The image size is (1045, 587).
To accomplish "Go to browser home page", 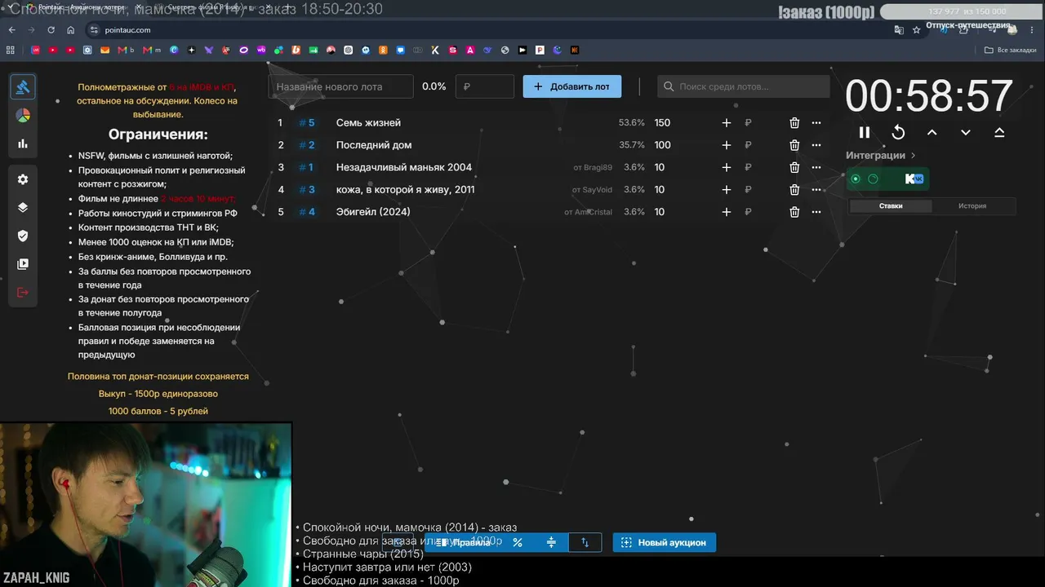I will (x=71, y=30).
